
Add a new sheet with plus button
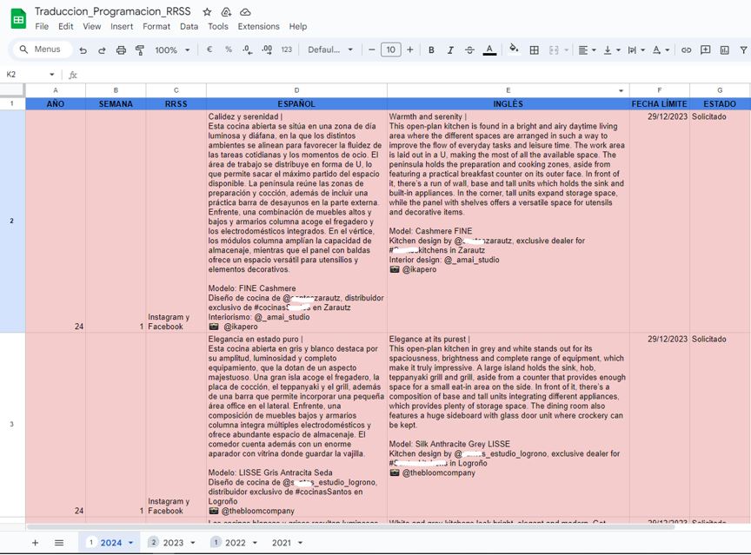[35, 543]
